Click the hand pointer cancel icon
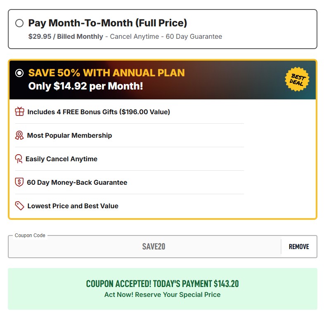Image resolution: width=324 pixels, height=313 pixels. pyautogui.click(x=19, y=159)
